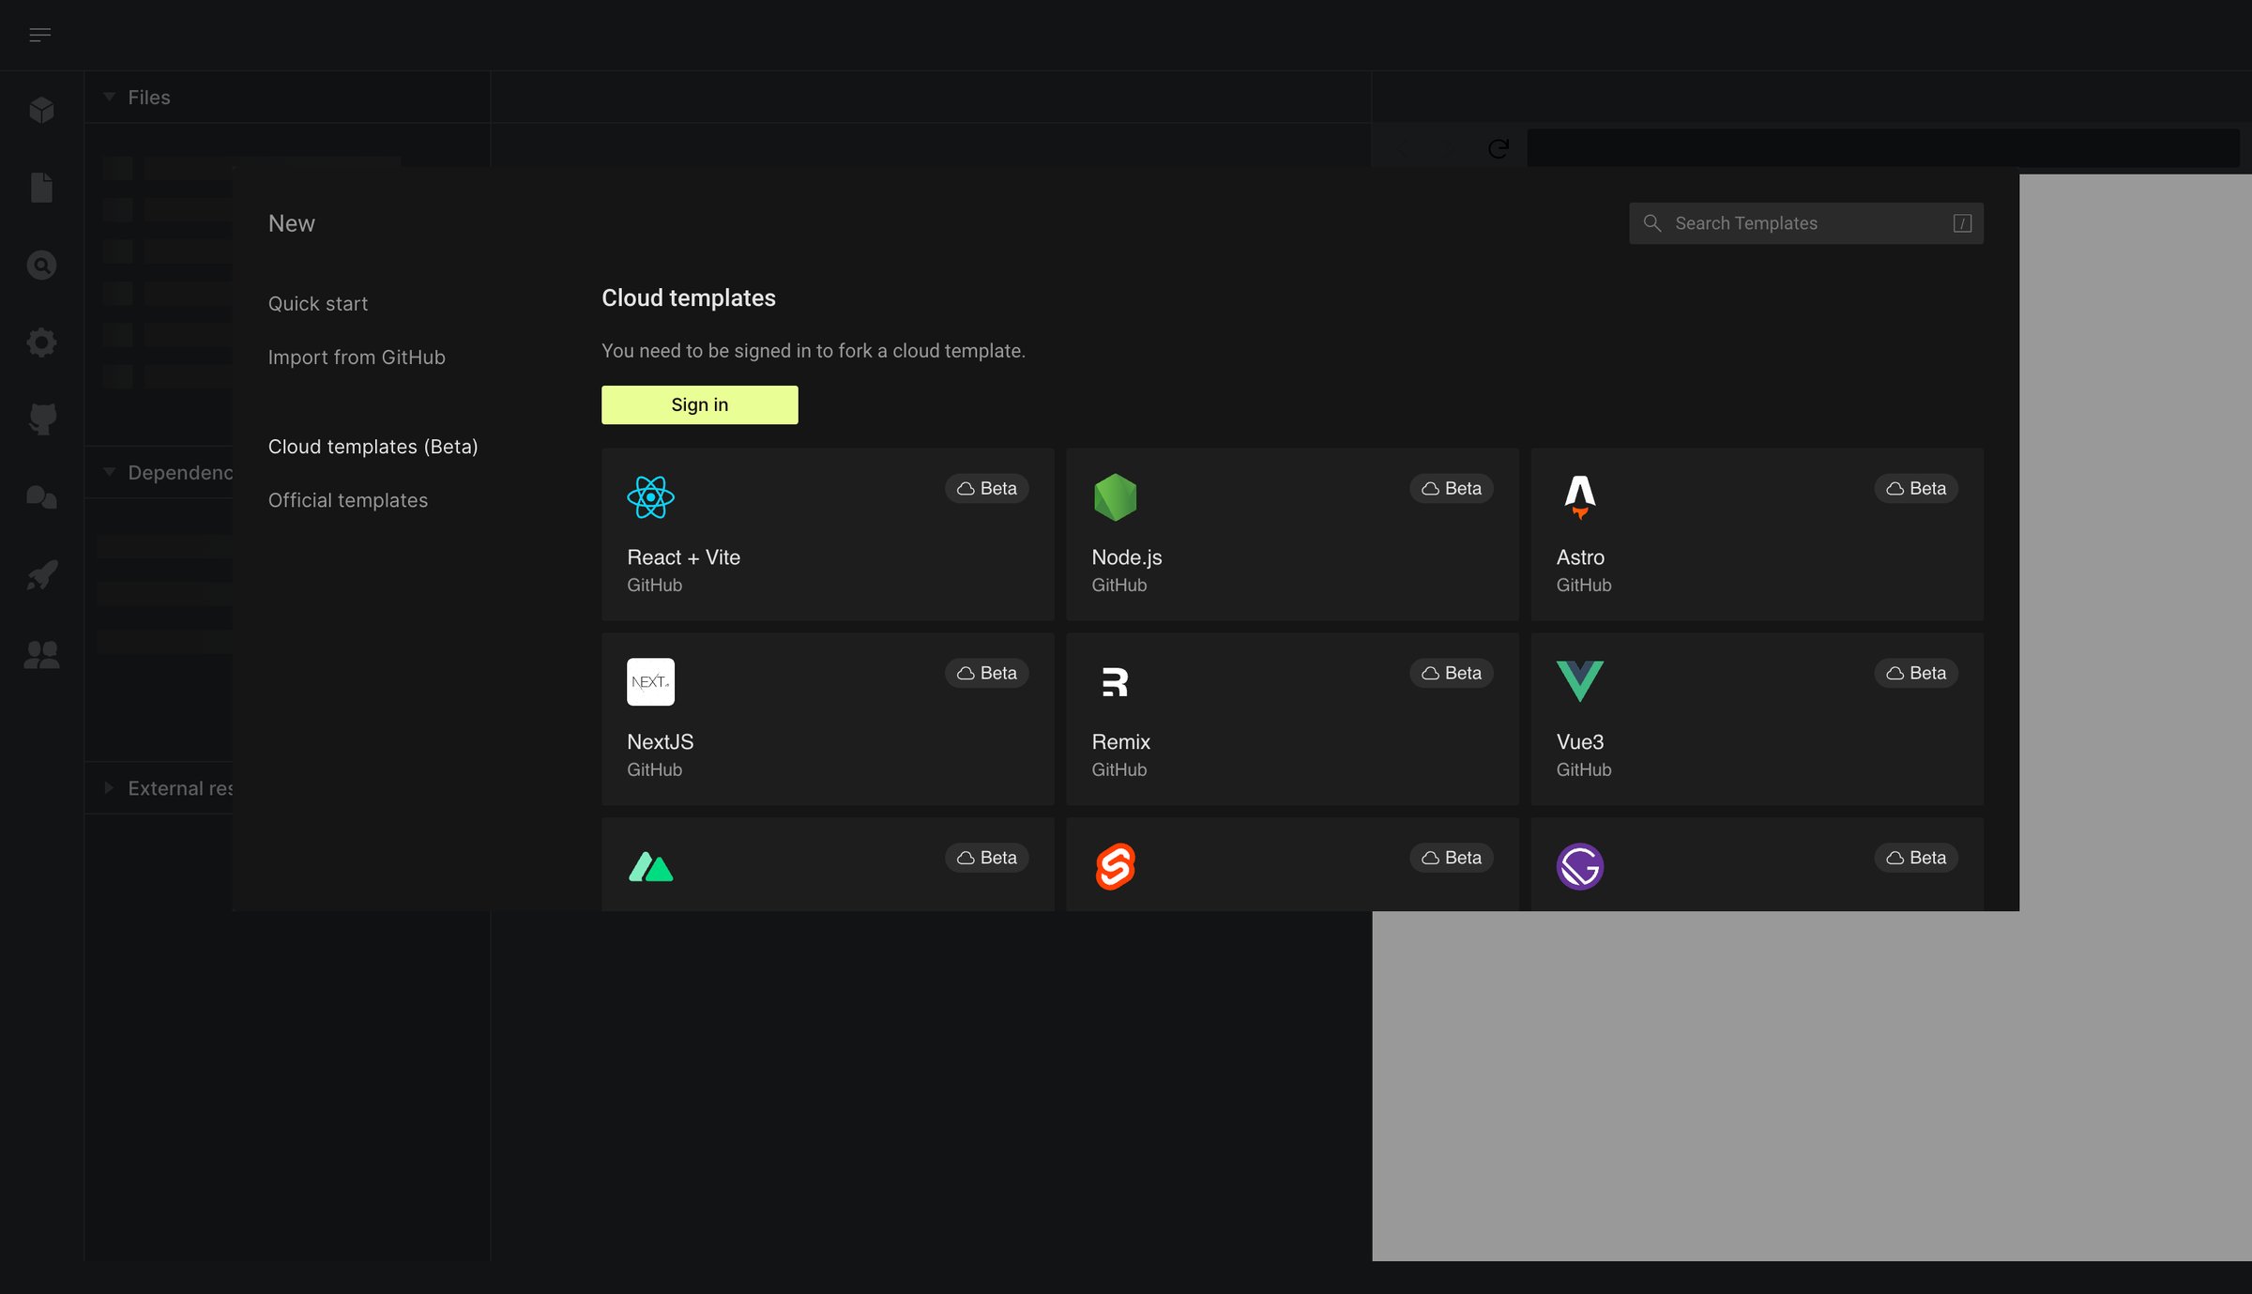
Task: Click the slash shortcut icon in search field
Action: (1962, 223)
